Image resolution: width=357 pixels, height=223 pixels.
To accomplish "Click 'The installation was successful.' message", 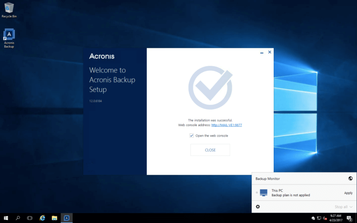I will click(x=210, y=120).
